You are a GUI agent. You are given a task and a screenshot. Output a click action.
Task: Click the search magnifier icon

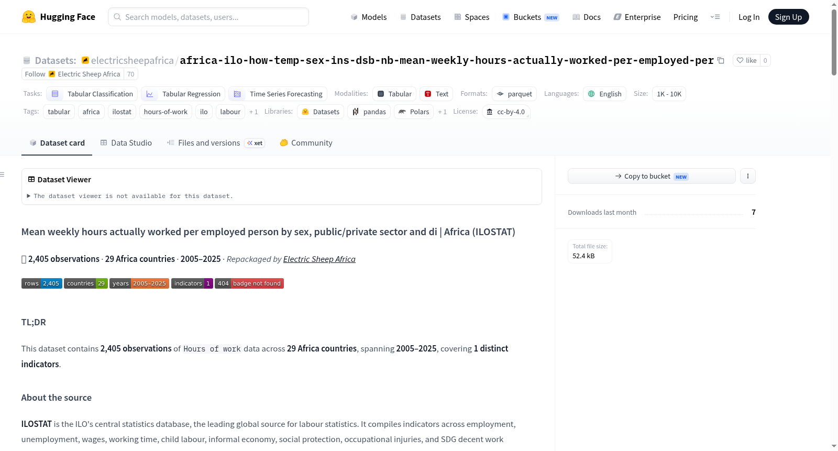click(x=117, y=17)
